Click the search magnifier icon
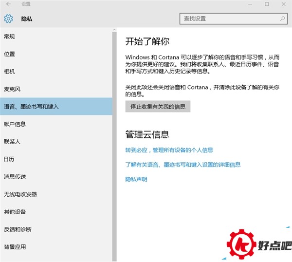The image size is (292, 262). pyautogui.click(x=282, y=19)
